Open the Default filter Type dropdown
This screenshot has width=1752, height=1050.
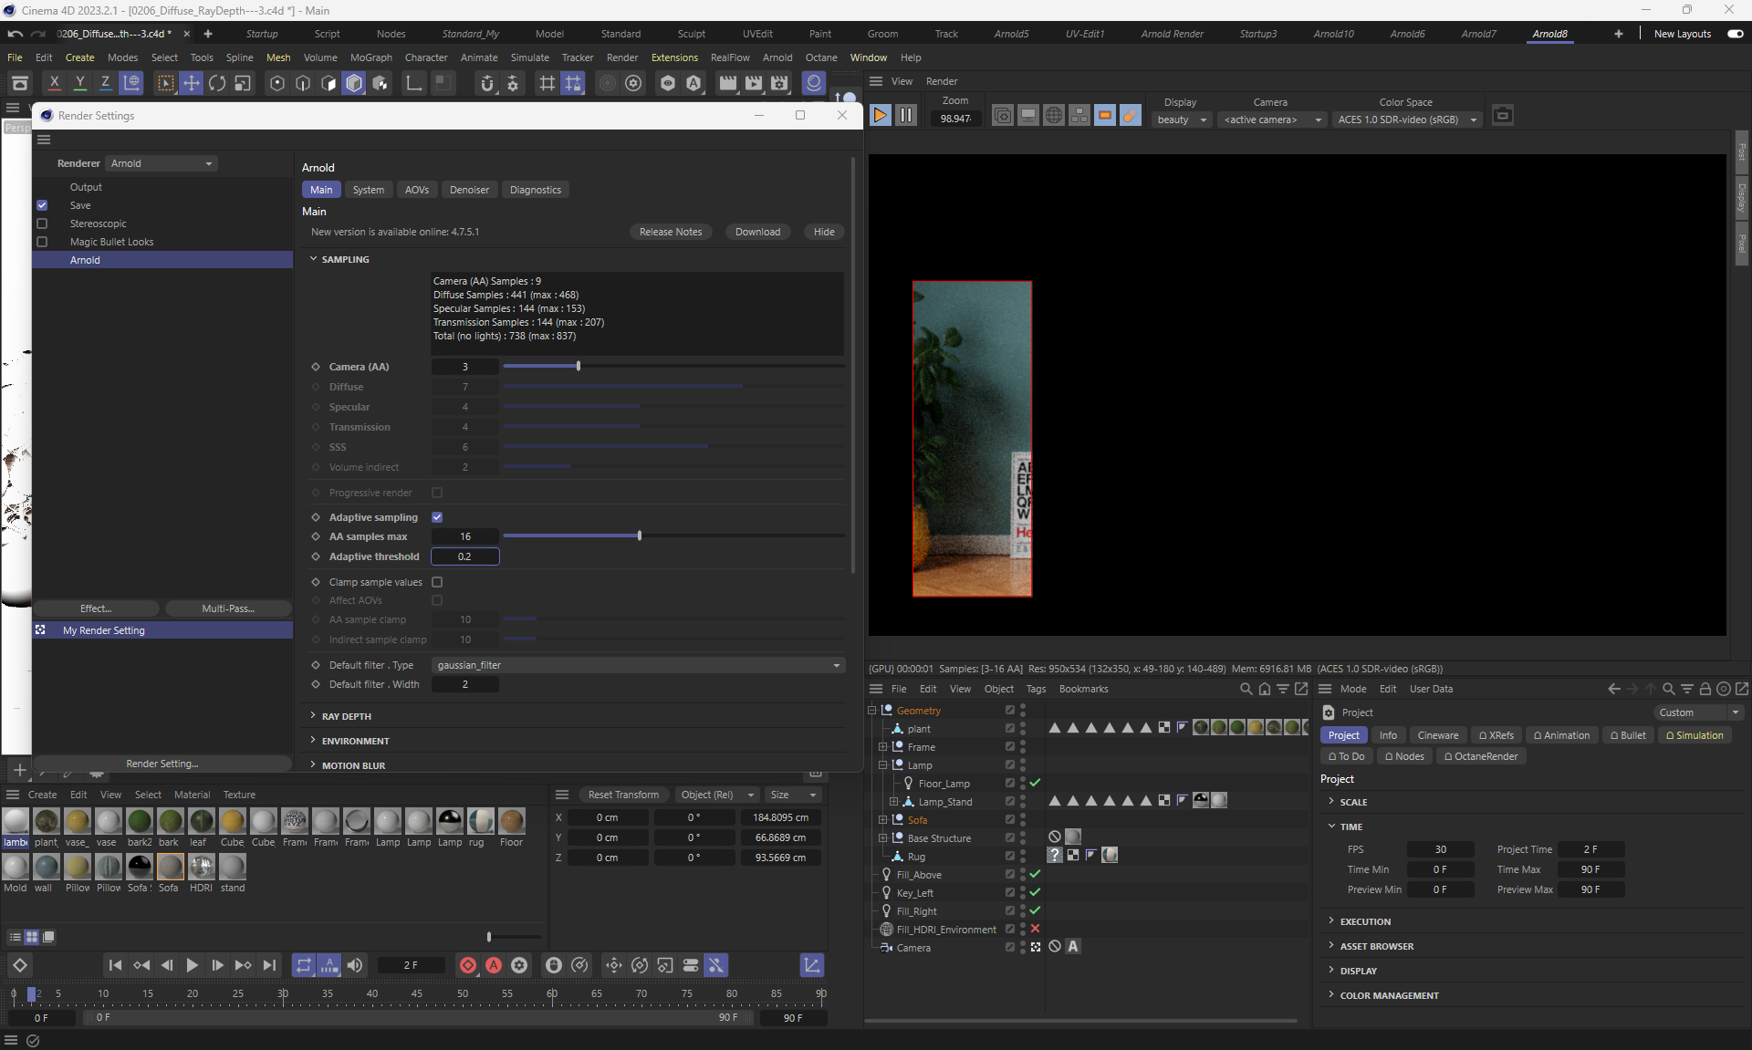(x=637, y=665)
